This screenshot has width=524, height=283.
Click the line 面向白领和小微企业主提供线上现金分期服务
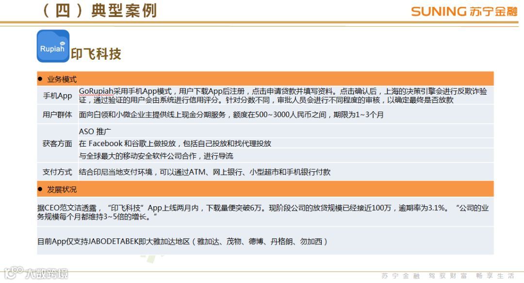[231, 115]
